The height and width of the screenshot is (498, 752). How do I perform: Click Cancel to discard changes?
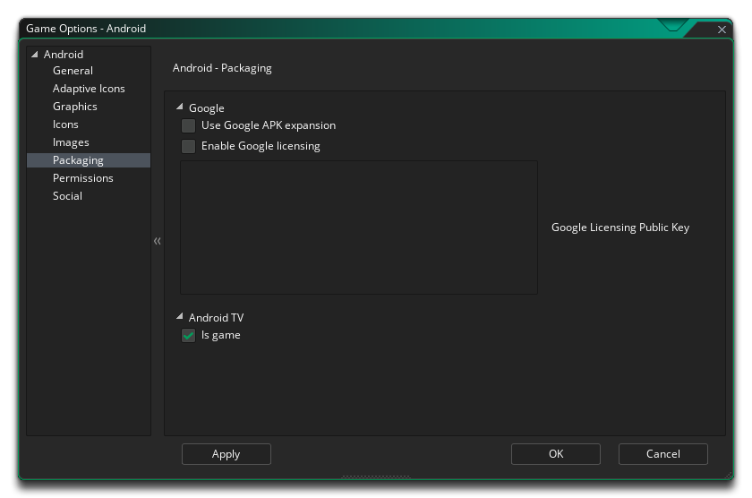663,454
